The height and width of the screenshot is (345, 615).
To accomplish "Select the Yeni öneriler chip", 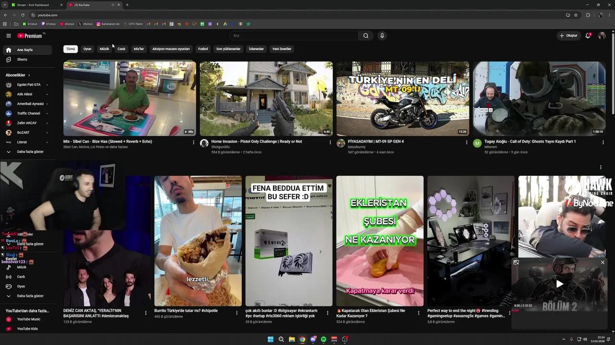I will point(282,49).
